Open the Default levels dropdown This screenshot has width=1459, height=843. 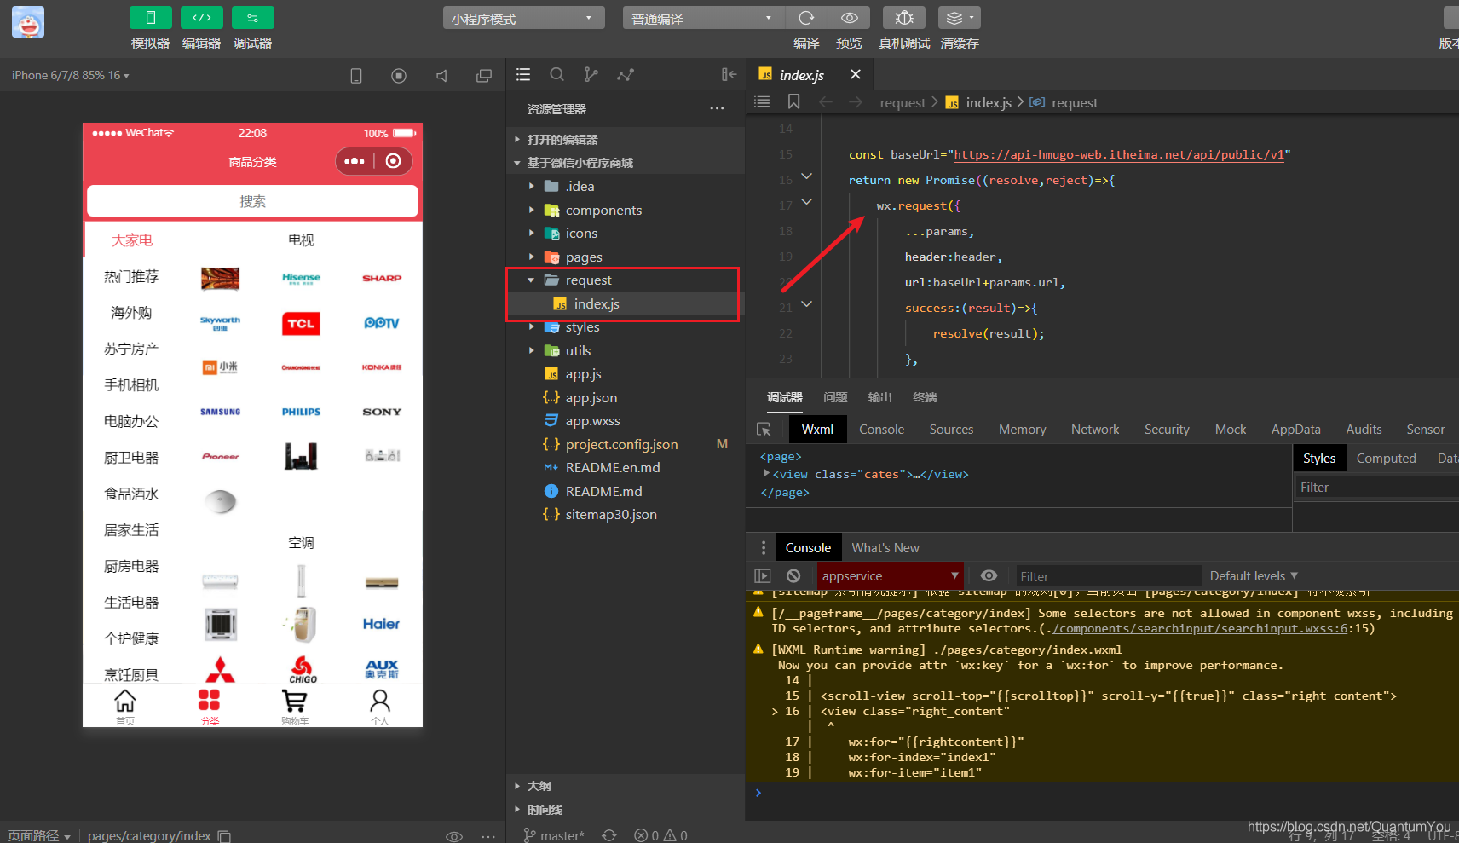coord(1254,576)
